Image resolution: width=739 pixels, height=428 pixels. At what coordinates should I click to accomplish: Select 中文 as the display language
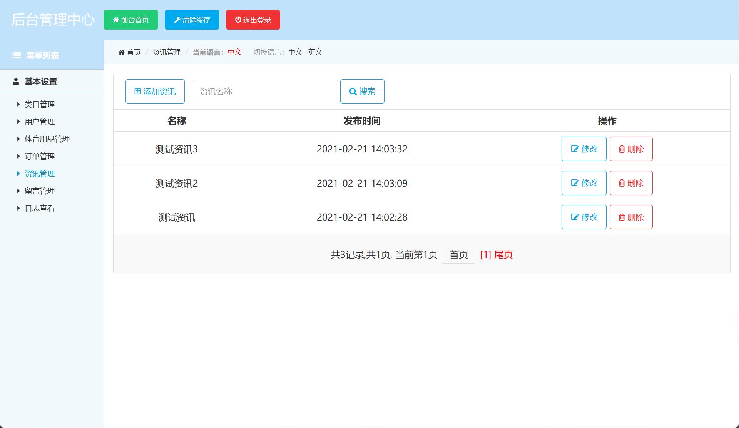(295, 52)
